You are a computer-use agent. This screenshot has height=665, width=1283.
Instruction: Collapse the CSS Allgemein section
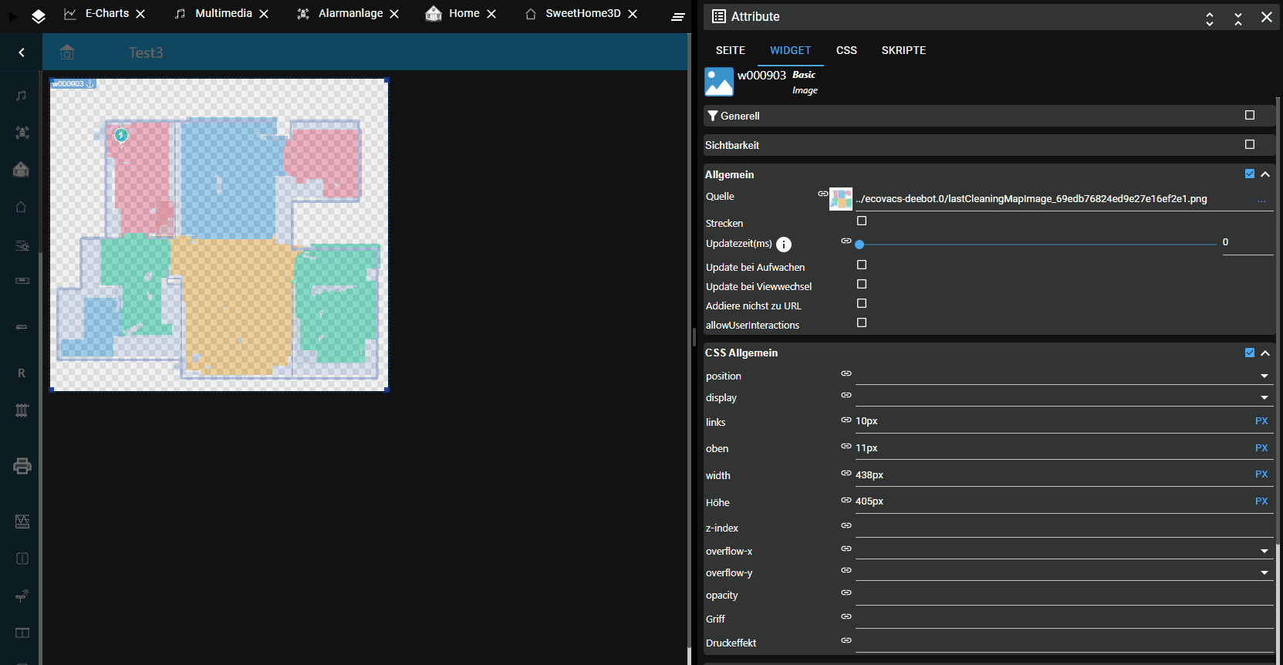pos(1265,353)
